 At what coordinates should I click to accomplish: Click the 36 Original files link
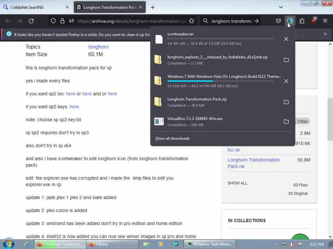(x=298, y=194)
